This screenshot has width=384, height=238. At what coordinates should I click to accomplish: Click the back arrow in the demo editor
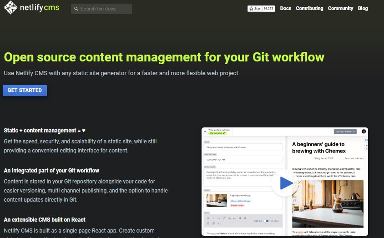(x=205, y=132)
